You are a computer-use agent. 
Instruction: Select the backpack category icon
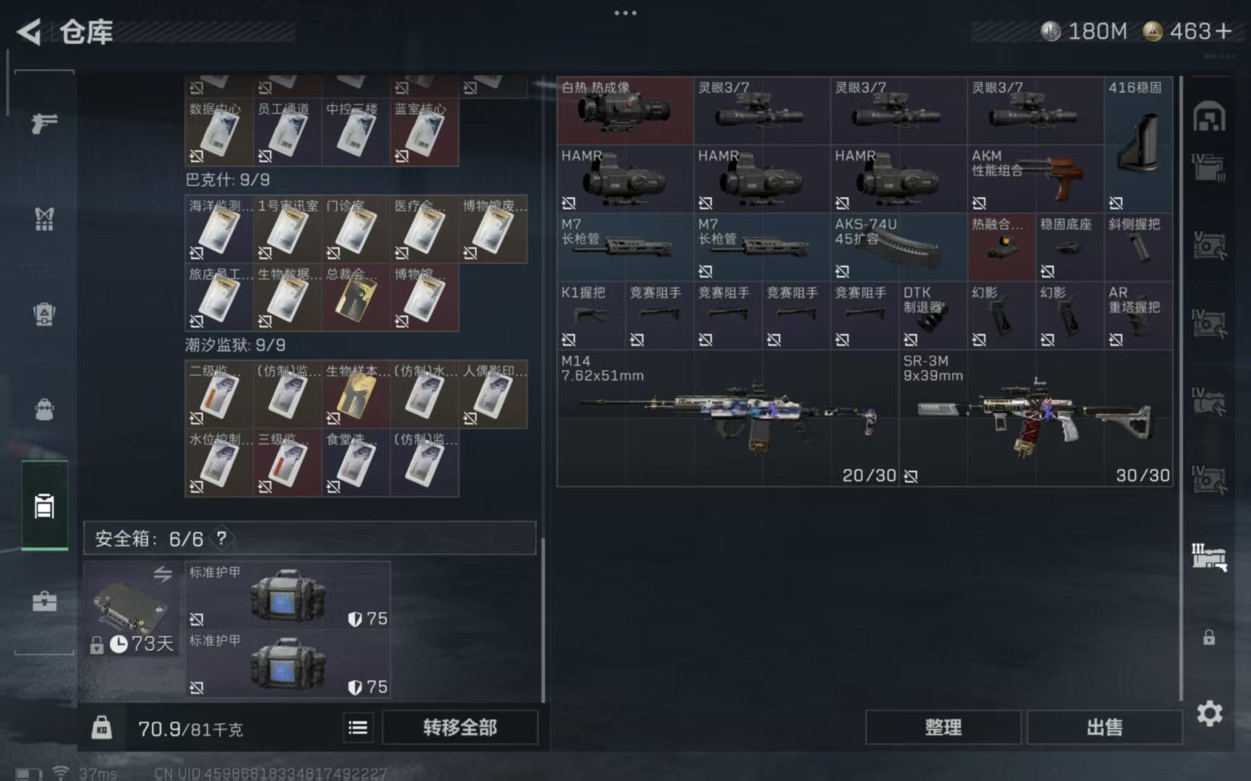tap(44, 409)
